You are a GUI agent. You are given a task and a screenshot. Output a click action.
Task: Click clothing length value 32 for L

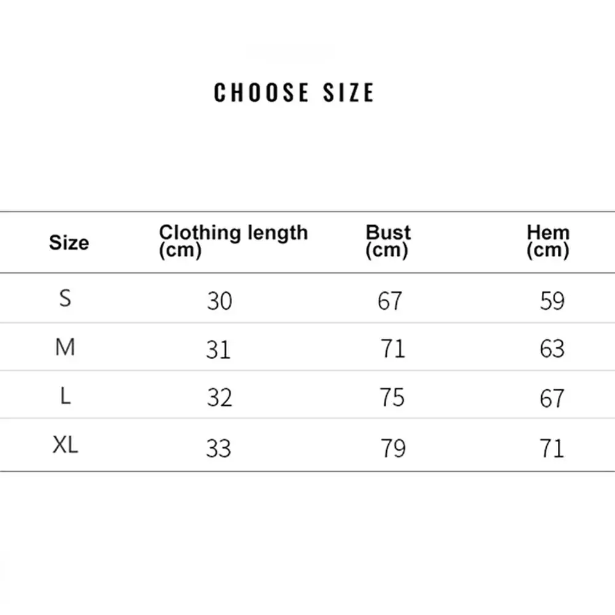[219, 399]
